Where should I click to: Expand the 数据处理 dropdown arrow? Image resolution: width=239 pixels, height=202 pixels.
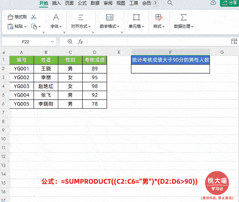point(192,27)
